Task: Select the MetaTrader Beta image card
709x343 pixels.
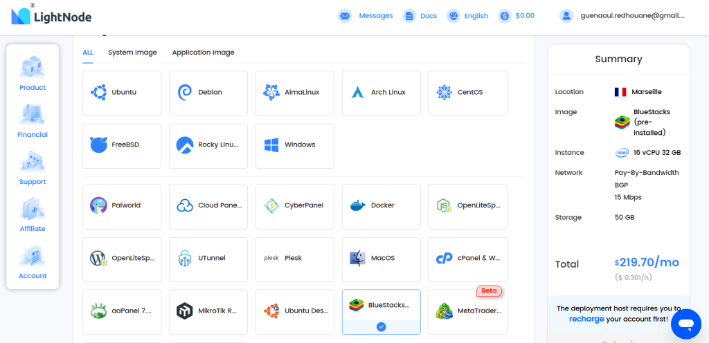Action: pos(467,311)
